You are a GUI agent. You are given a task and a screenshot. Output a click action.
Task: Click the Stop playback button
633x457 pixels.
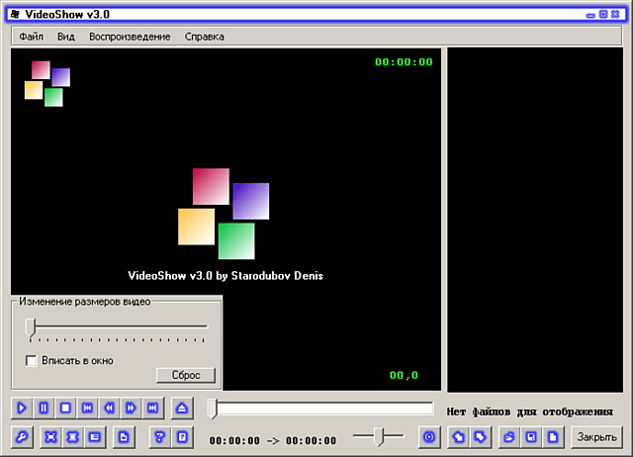(65, 408)
